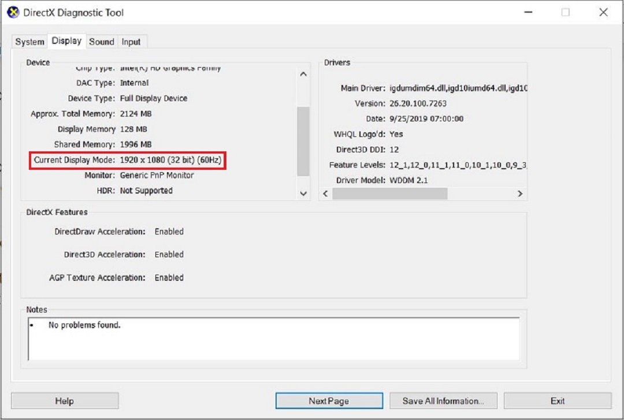Click the AGP Texture Acceleration 'Enabled' value

pos(169,277)
